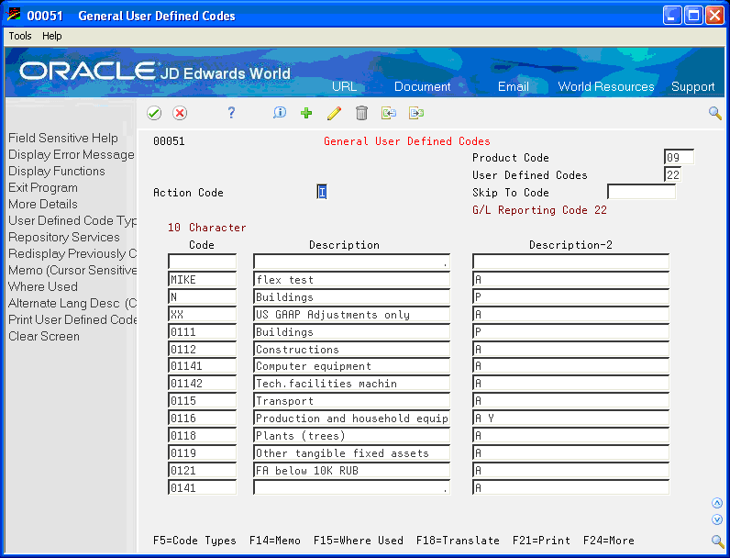Click F5=Code Types function key text
Image resolution: width=730 pixels, height=558 pixels.
click(194, 541)
